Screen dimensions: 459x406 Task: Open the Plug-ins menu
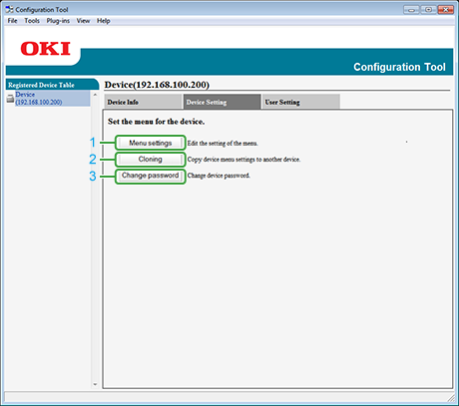click(x=58, y=21)
